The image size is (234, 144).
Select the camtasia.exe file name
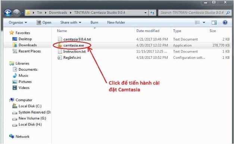[x=74, y=45]
